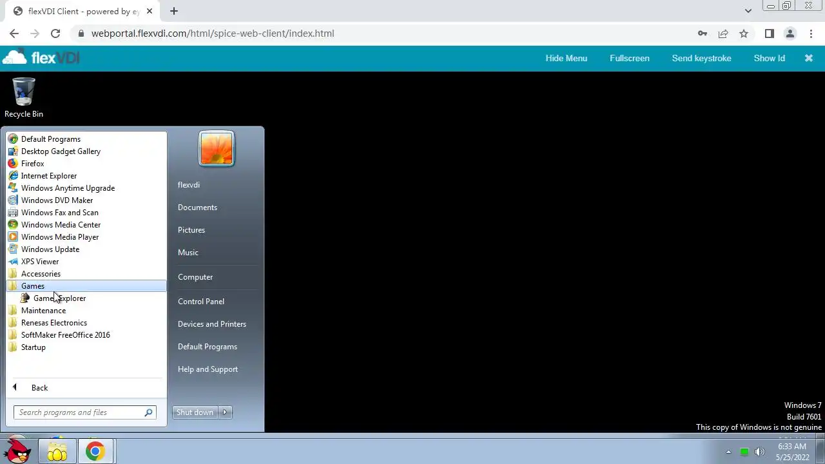Open the browser side panel icon

click(769, 34)
